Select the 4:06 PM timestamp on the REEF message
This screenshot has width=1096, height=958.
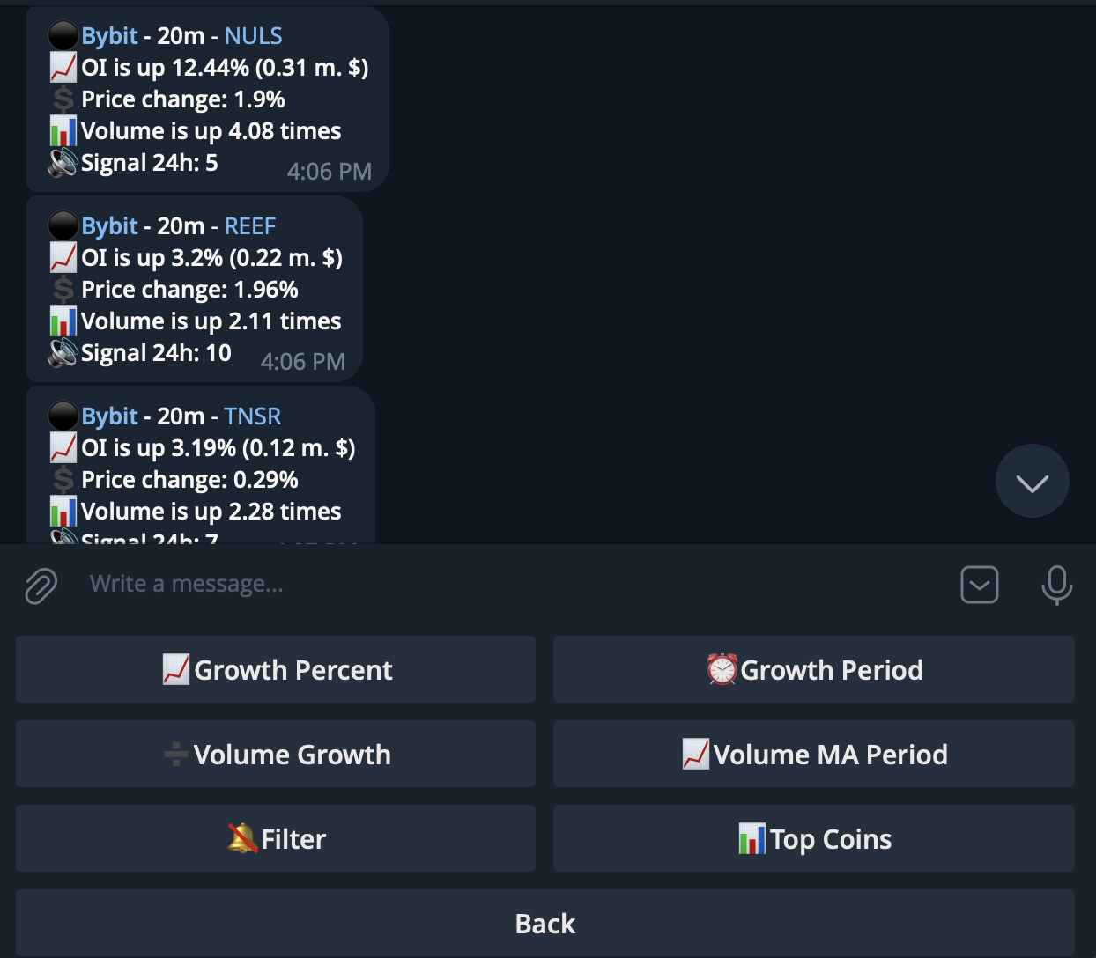(x=303, y=362)
